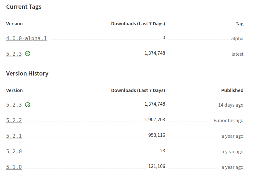Click the alpha tag label

(237, 39)
